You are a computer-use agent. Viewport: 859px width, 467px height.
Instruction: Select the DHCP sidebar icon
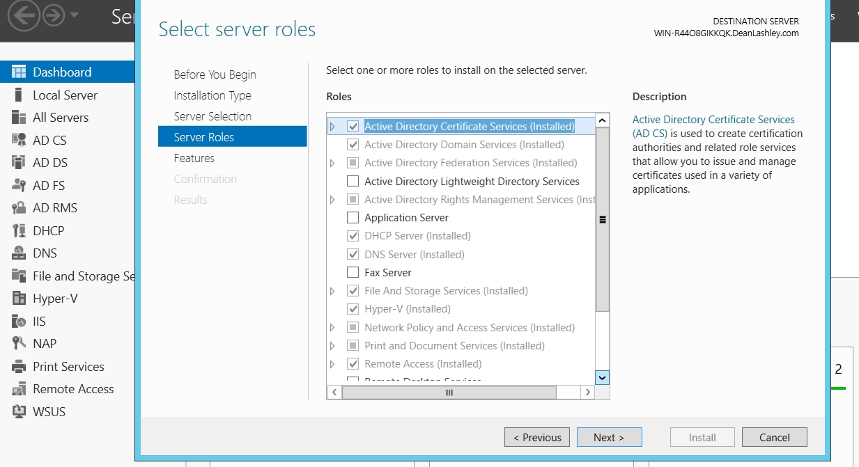pyautogui.click(x=19, y=230)
